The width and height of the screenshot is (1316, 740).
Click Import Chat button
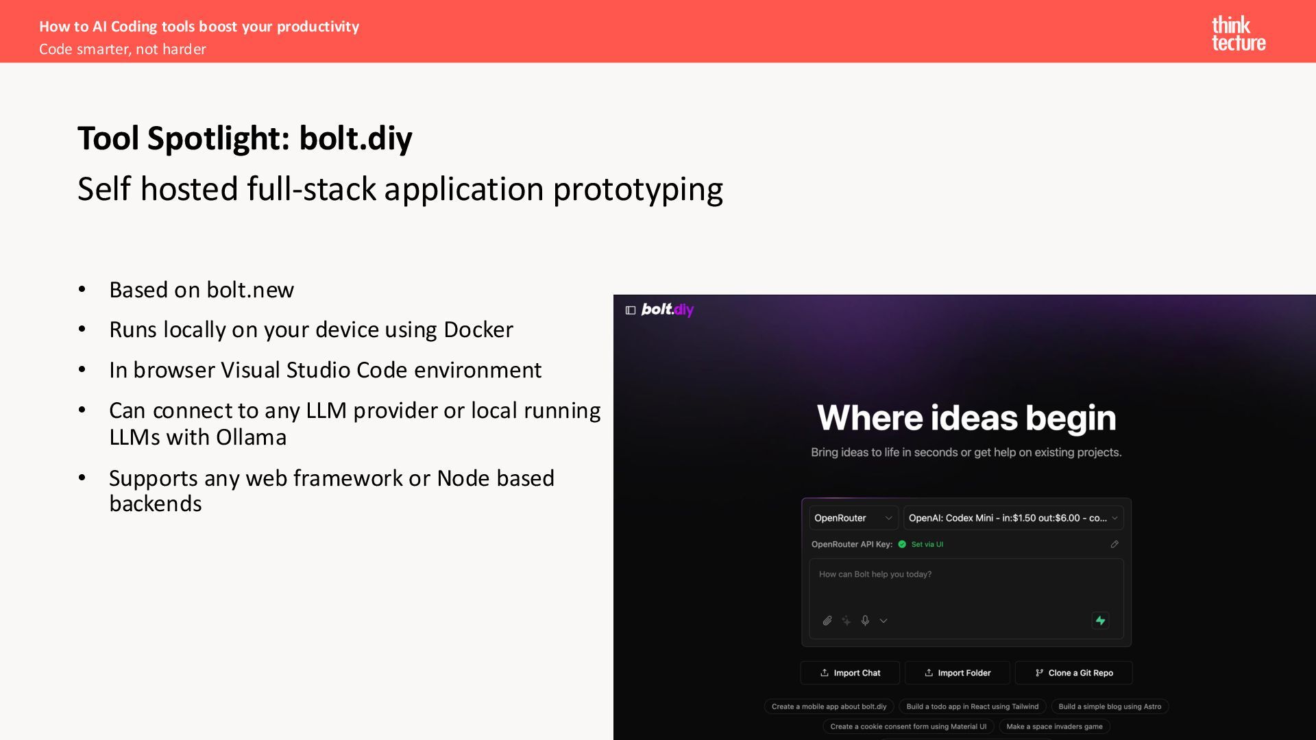tap(850, 673)
